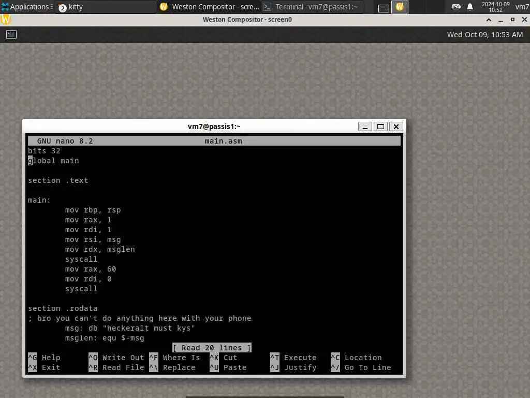
Task: Click the 'mov rbp, rsp' line
Action: pos(93,210)
